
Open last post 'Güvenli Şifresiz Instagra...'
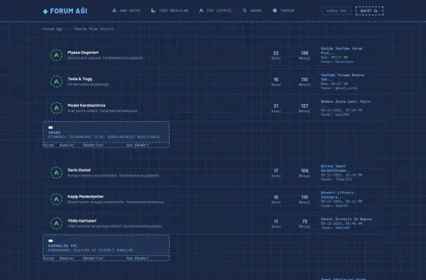coord(337,195)
